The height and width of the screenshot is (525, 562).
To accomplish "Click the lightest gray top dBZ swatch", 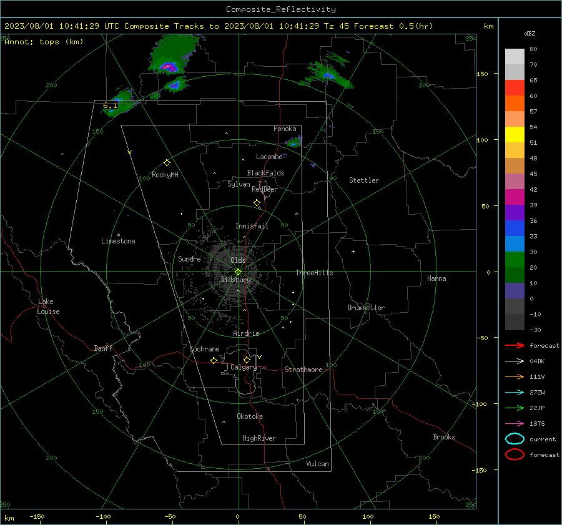I will pyautogui.click(x=515, y=56).
